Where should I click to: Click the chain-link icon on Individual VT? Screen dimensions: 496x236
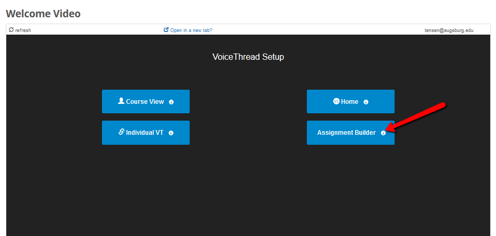click(121, 132)
